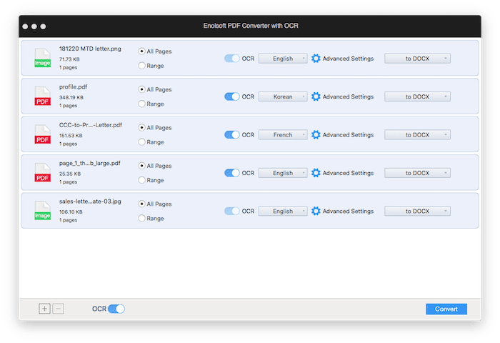Toggle OCR switch for page_1_th...b_large.pdf
This screenshot has height=343, width=500.
[232, 173]
